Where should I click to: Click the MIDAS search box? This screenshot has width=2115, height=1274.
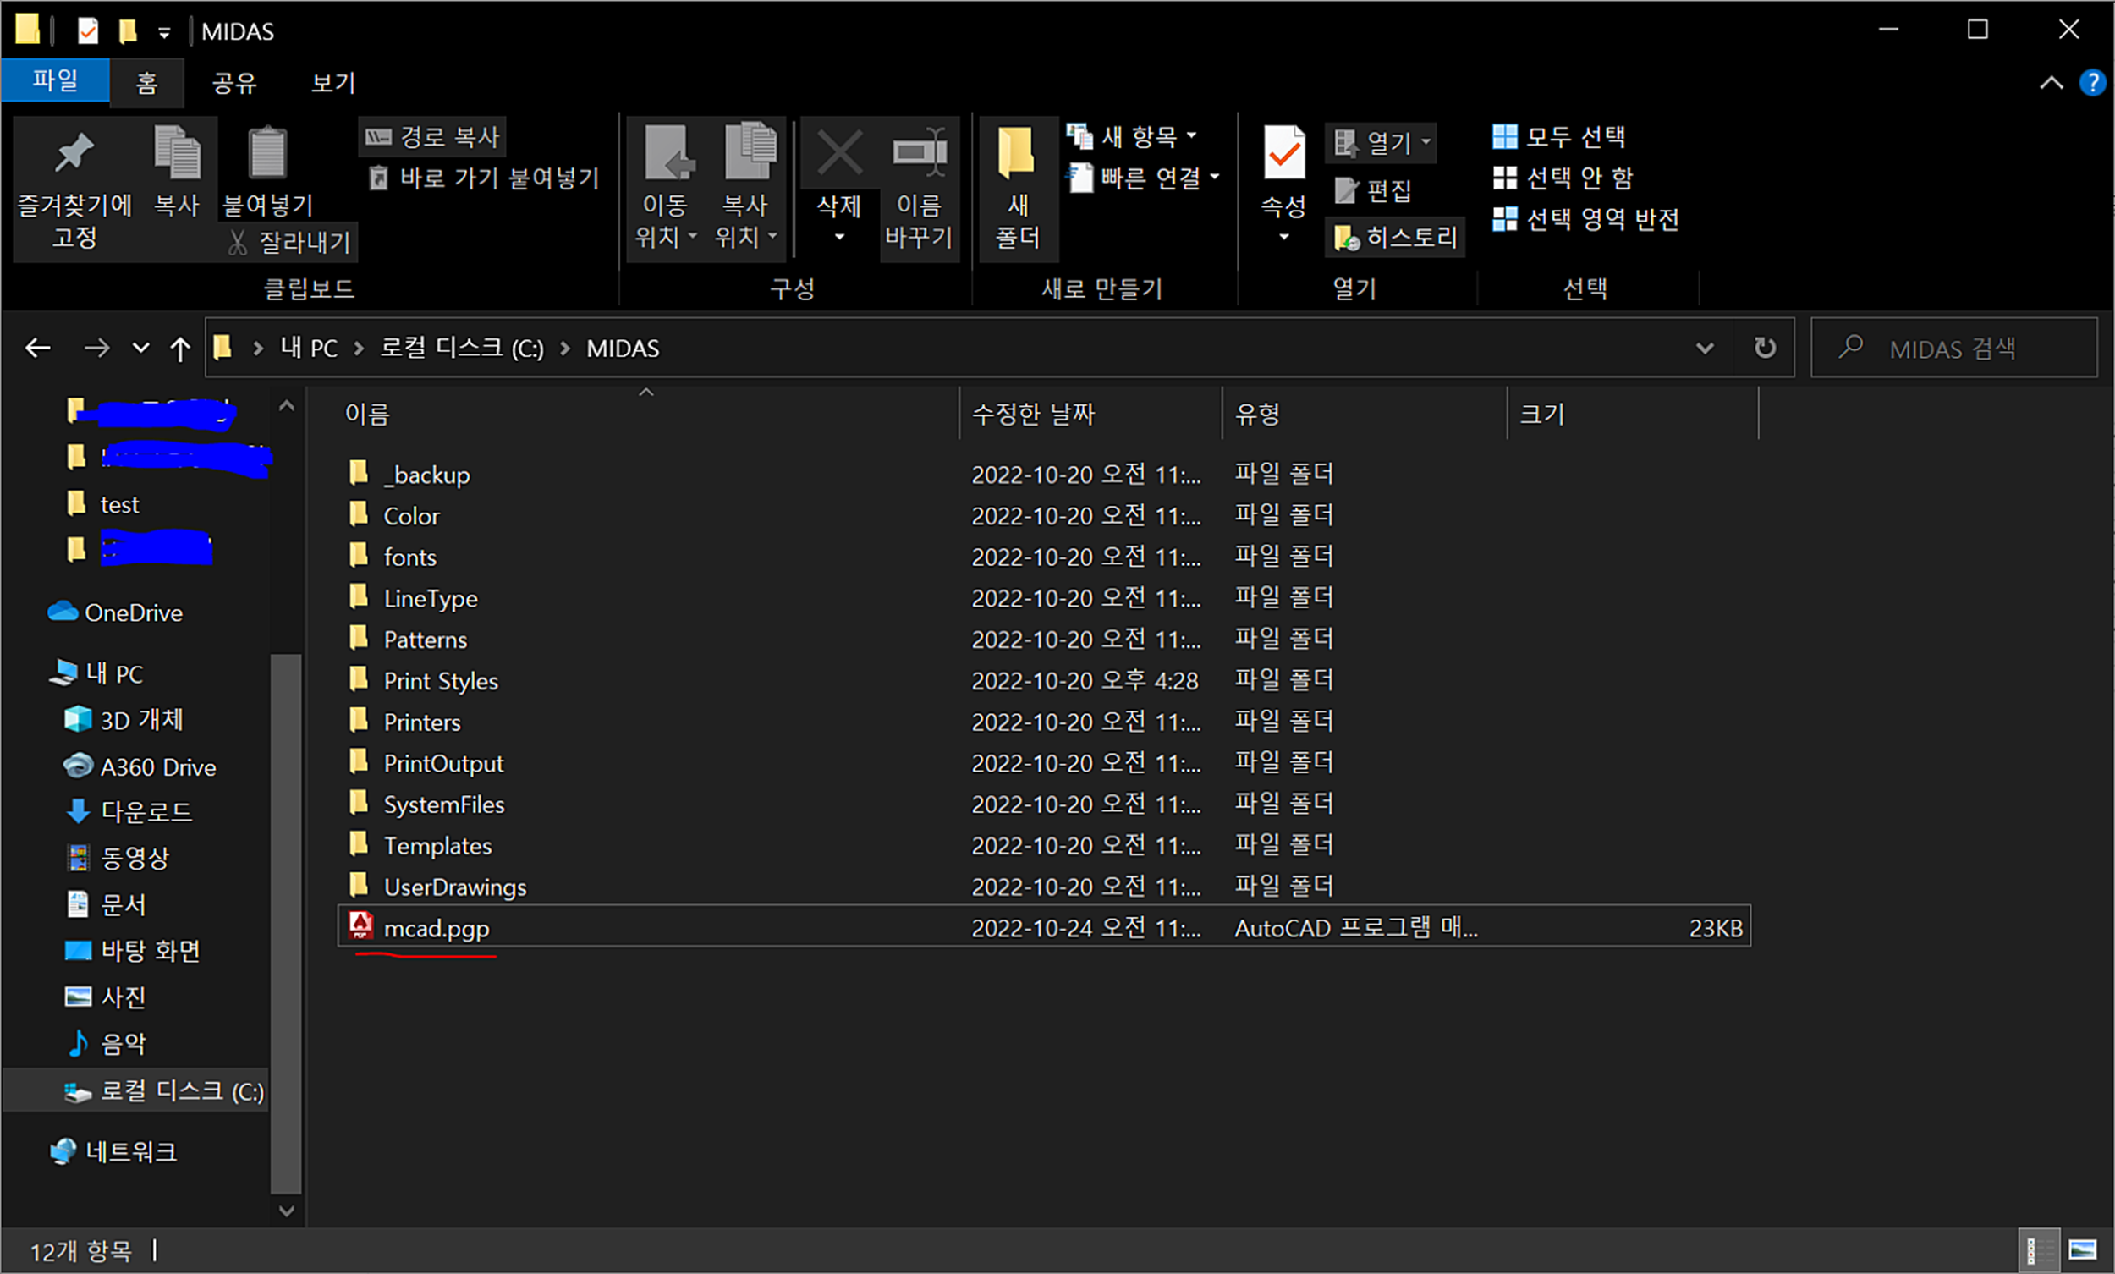(x=1953, y=348)
